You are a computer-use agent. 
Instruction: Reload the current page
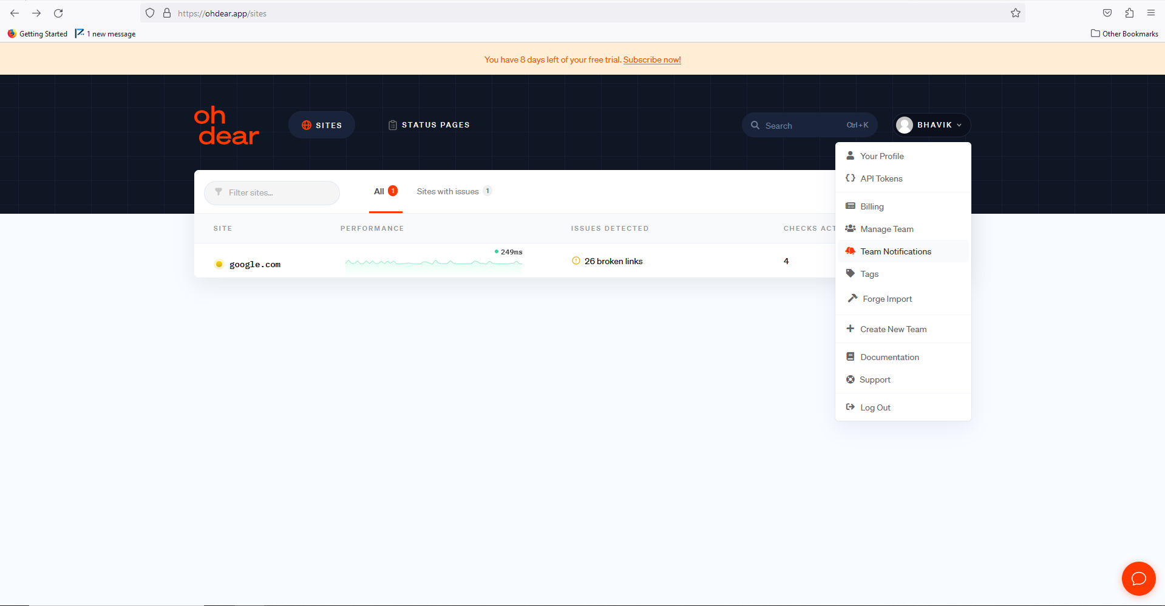coord(58,13)
